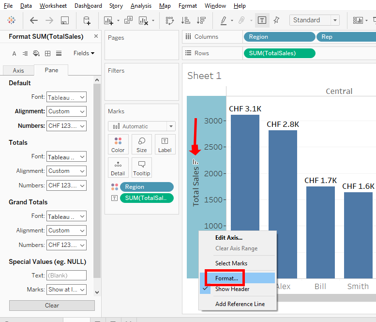Click the Undo back arrow in toolbar
Image resolution: width=376 pixels, height=322 pixels.
[x=34, y=20]
